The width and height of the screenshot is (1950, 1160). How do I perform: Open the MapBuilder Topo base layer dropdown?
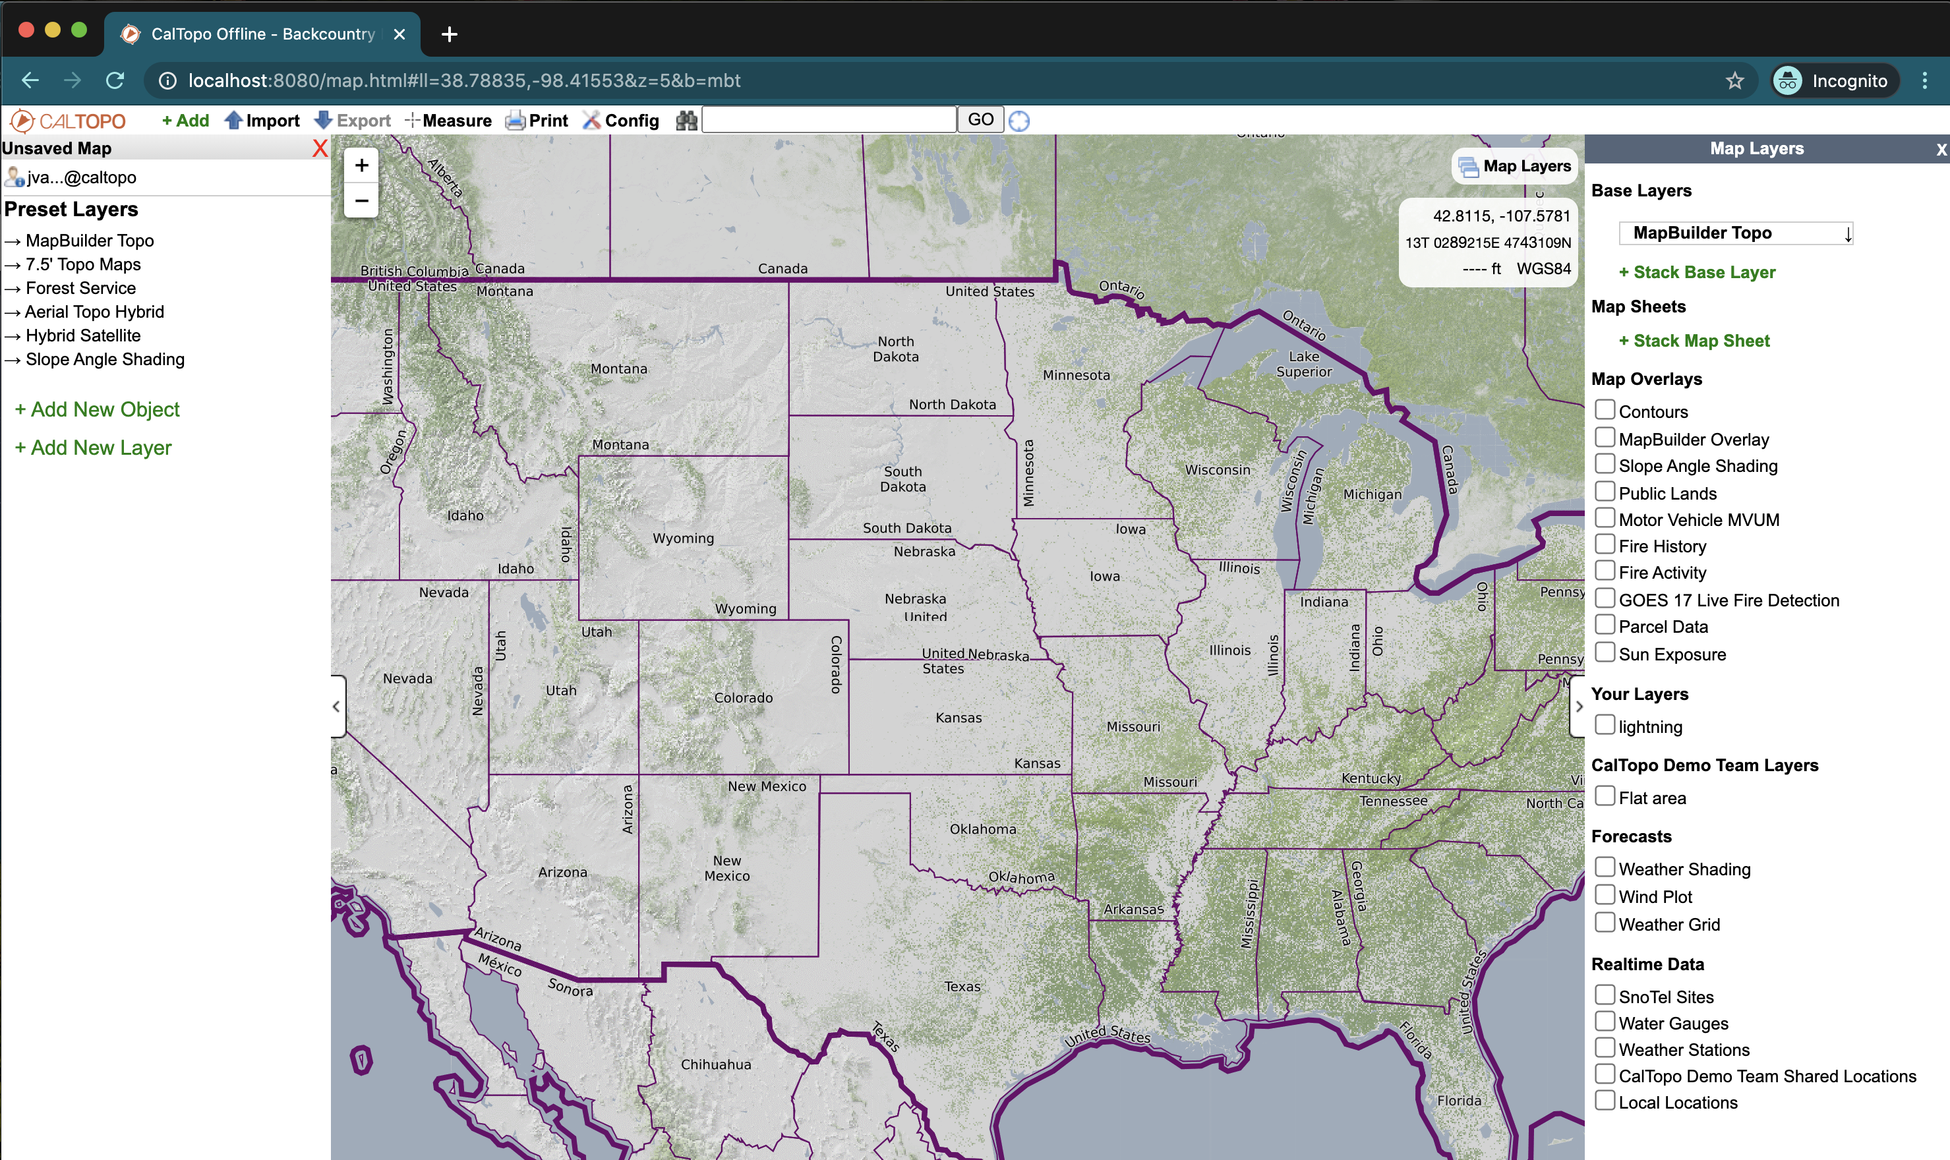point(1736,233)
